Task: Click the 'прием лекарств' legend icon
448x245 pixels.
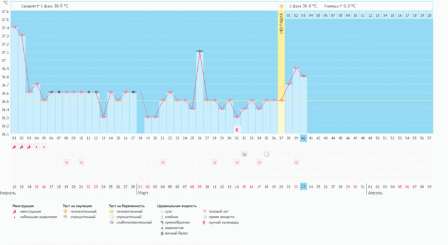Action: (x=205, y=217)
